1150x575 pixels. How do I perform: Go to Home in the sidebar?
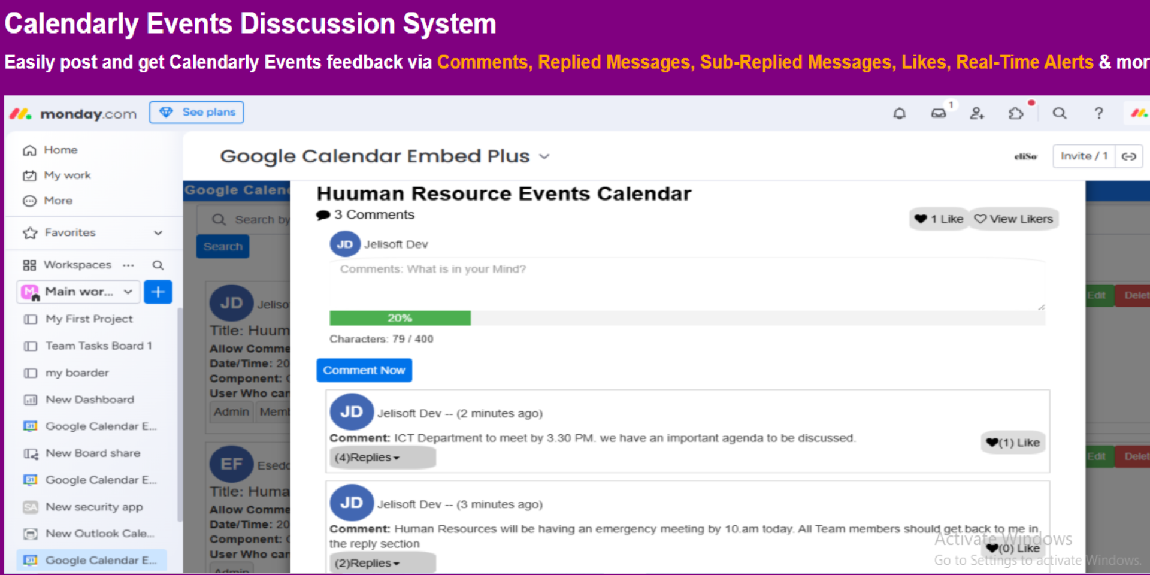click(x=60, y=150)
